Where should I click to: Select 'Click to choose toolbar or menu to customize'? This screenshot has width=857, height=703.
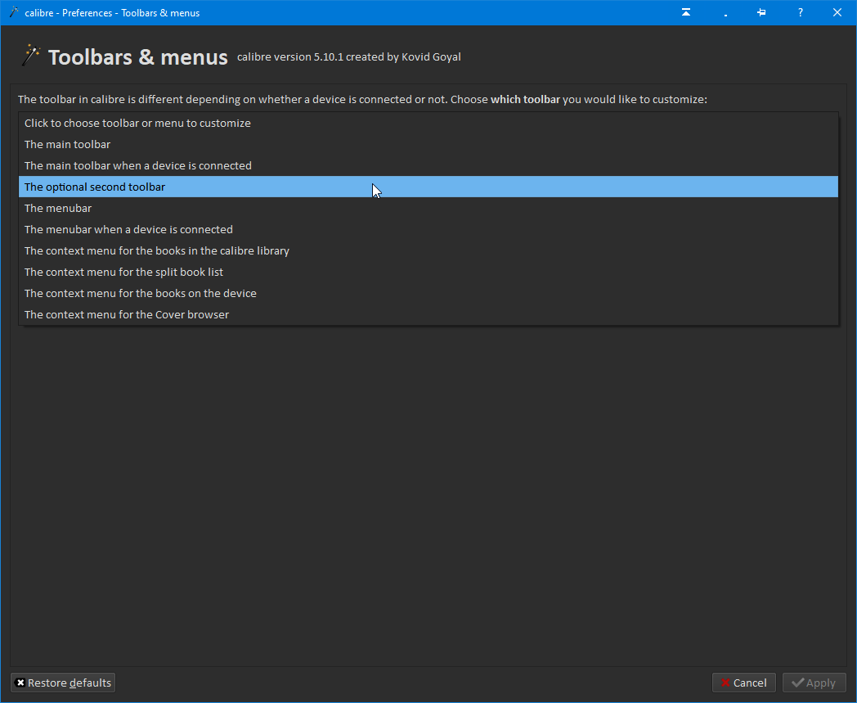coord(428,123)
